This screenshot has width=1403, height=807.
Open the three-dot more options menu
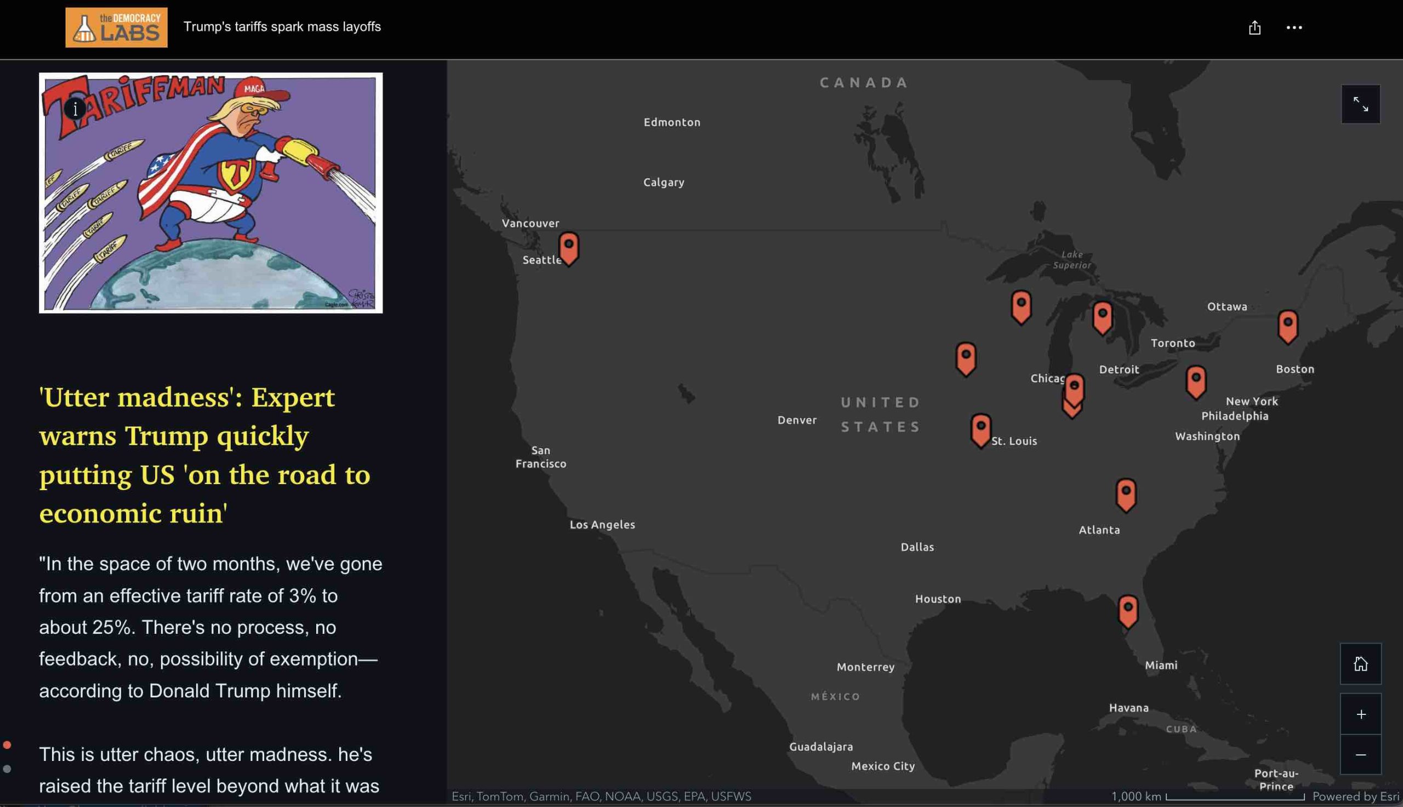tap(1294, 28)
